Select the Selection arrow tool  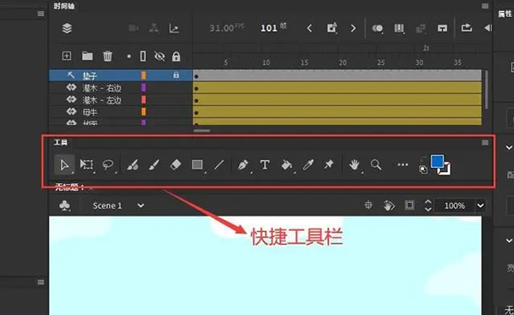pyautogui.click(x=64, y=164)
